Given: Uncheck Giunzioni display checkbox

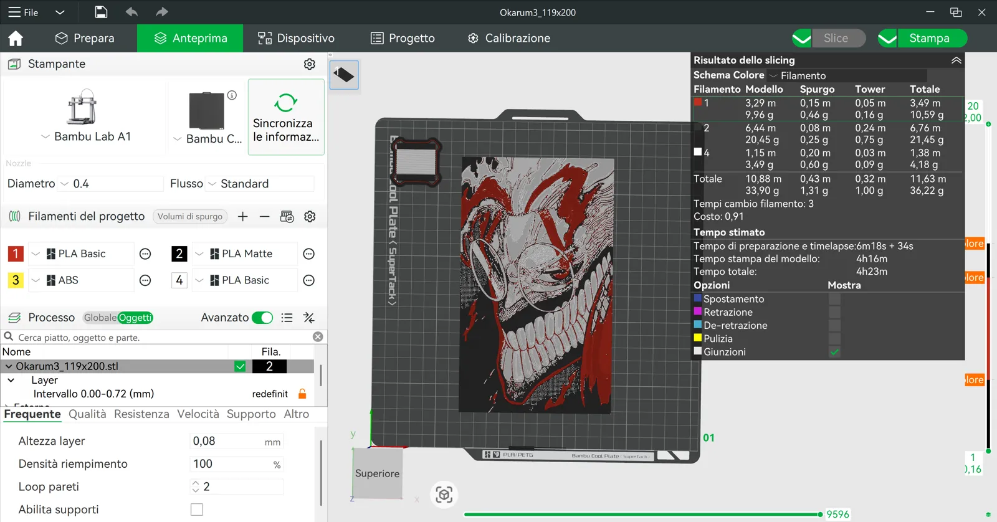Looking at the screenshot, I should [x=834, y=352].
